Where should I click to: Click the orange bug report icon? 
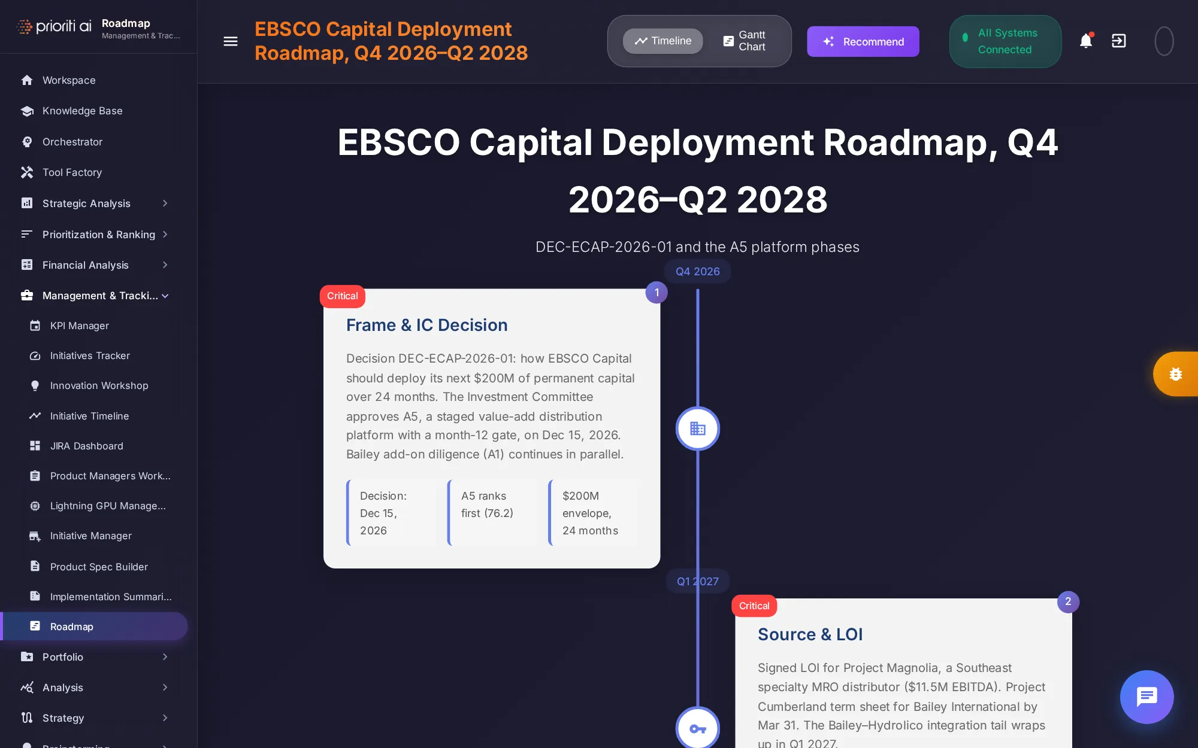[1176, 374]
